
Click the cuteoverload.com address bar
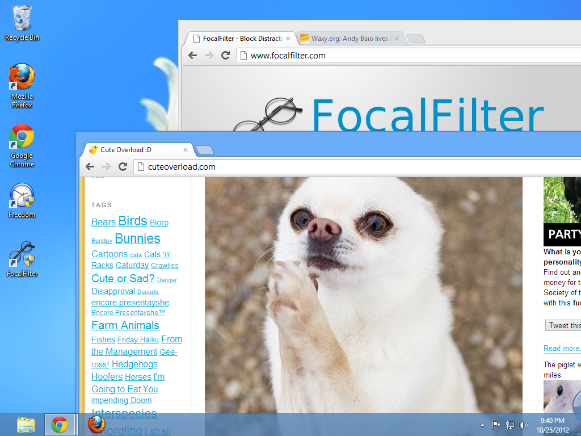tap(357, 167)
